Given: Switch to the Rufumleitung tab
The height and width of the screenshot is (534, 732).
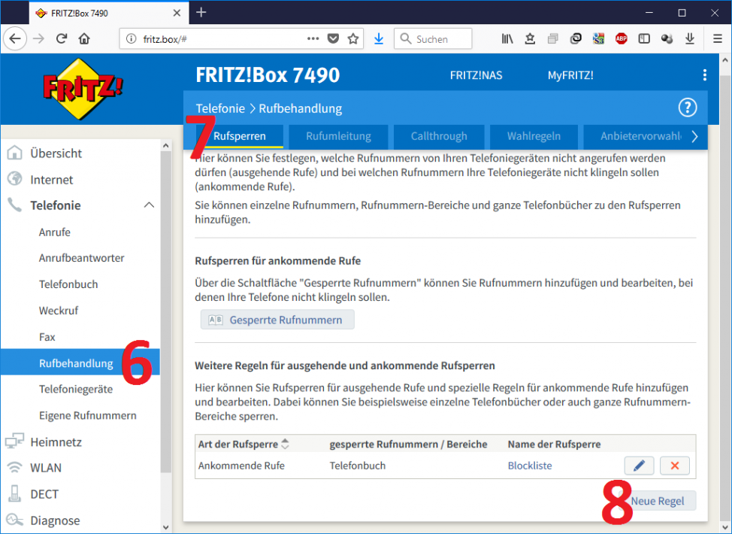Looking at the screenshot, I should click(x=338, y=136).
